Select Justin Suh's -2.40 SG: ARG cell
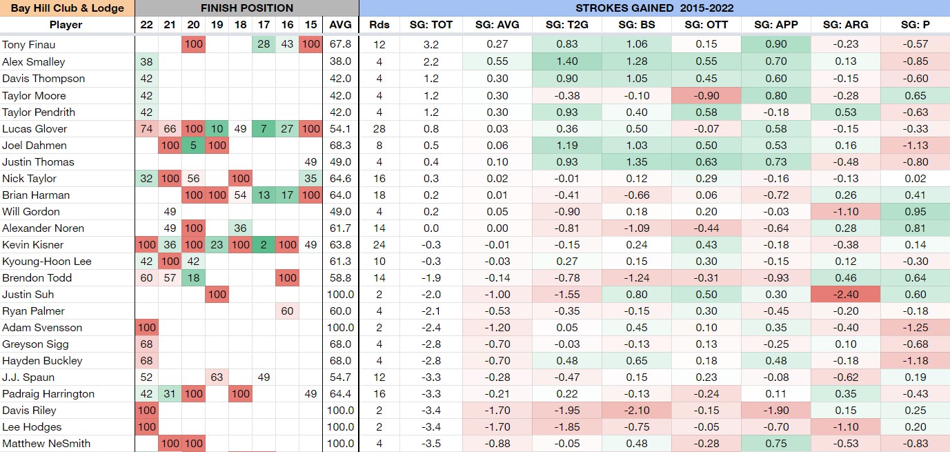 pos(845,295)
